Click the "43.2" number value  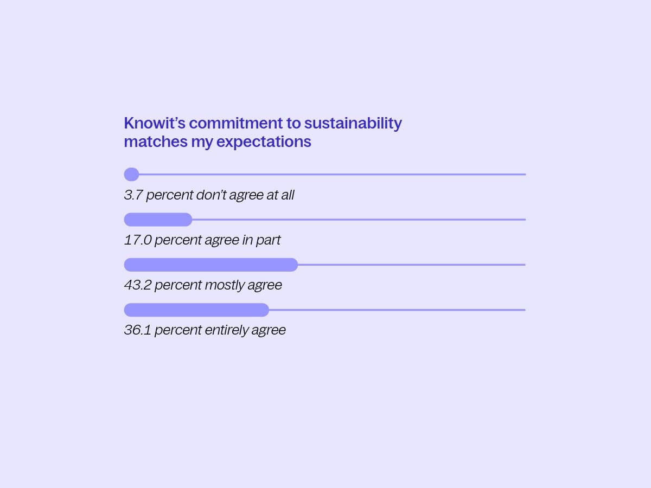pos(137,285)
